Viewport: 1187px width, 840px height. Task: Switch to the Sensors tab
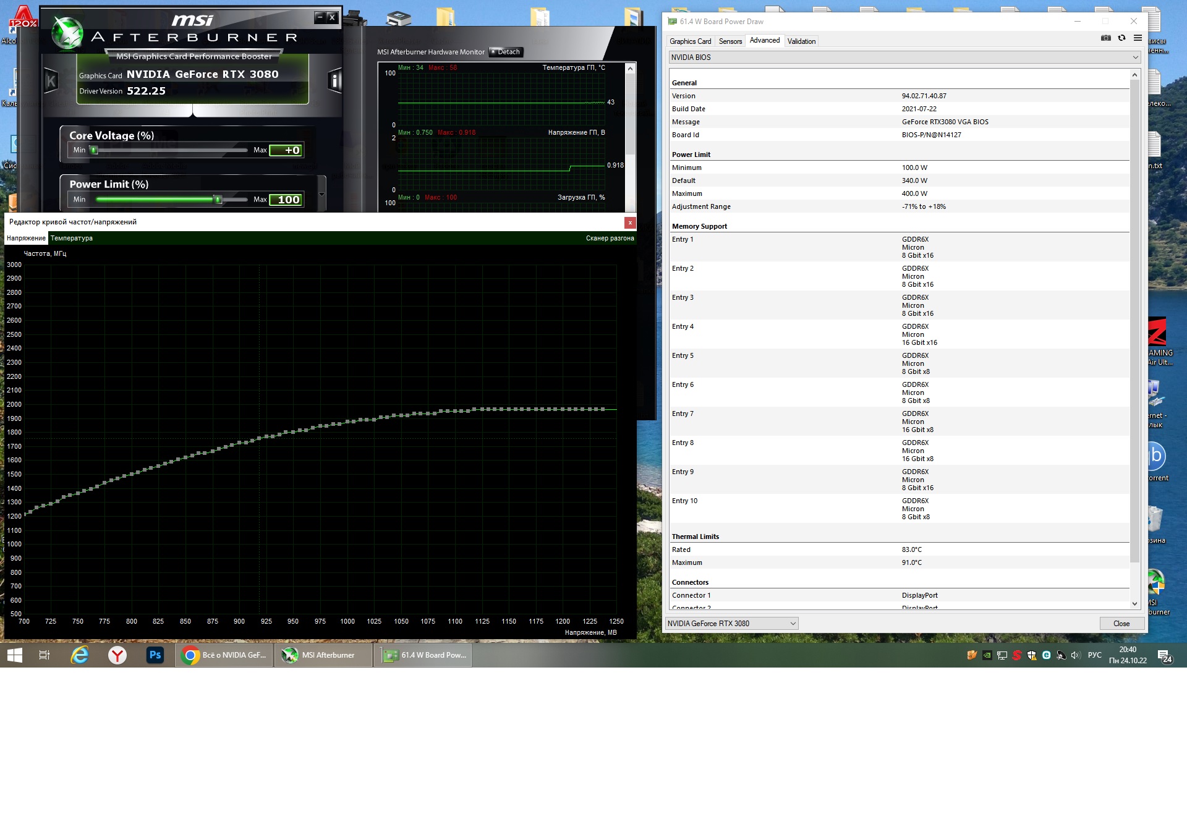pos(730,41)
